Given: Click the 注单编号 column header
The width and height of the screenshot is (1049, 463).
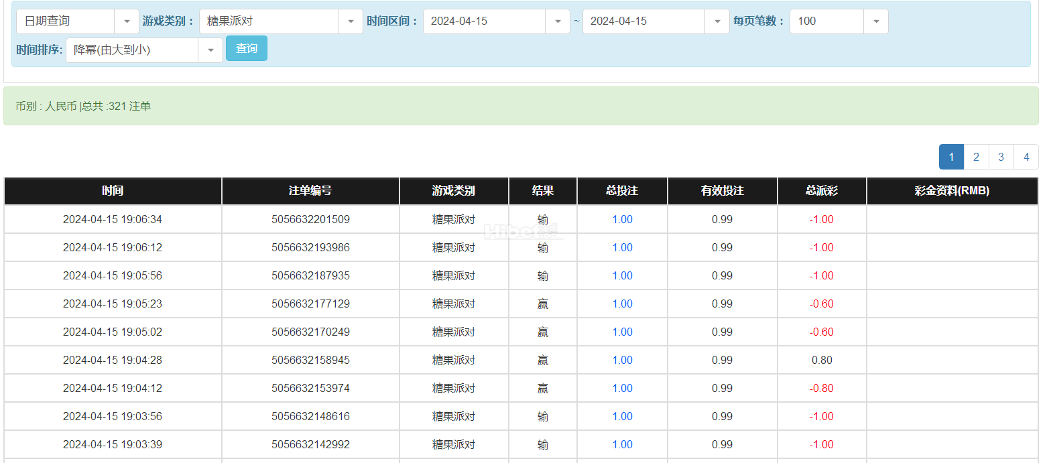Looking at the screenshot, I should [x=310, y=191].
